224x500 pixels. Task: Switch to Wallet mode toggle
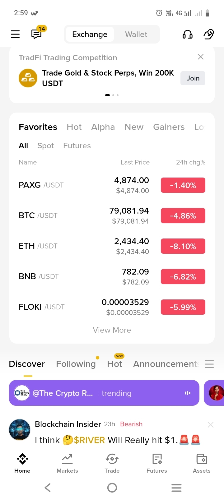[x=136, y=34]
